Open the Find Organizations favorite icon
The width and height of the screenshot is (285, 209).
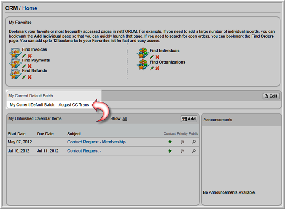click(143, 64)
